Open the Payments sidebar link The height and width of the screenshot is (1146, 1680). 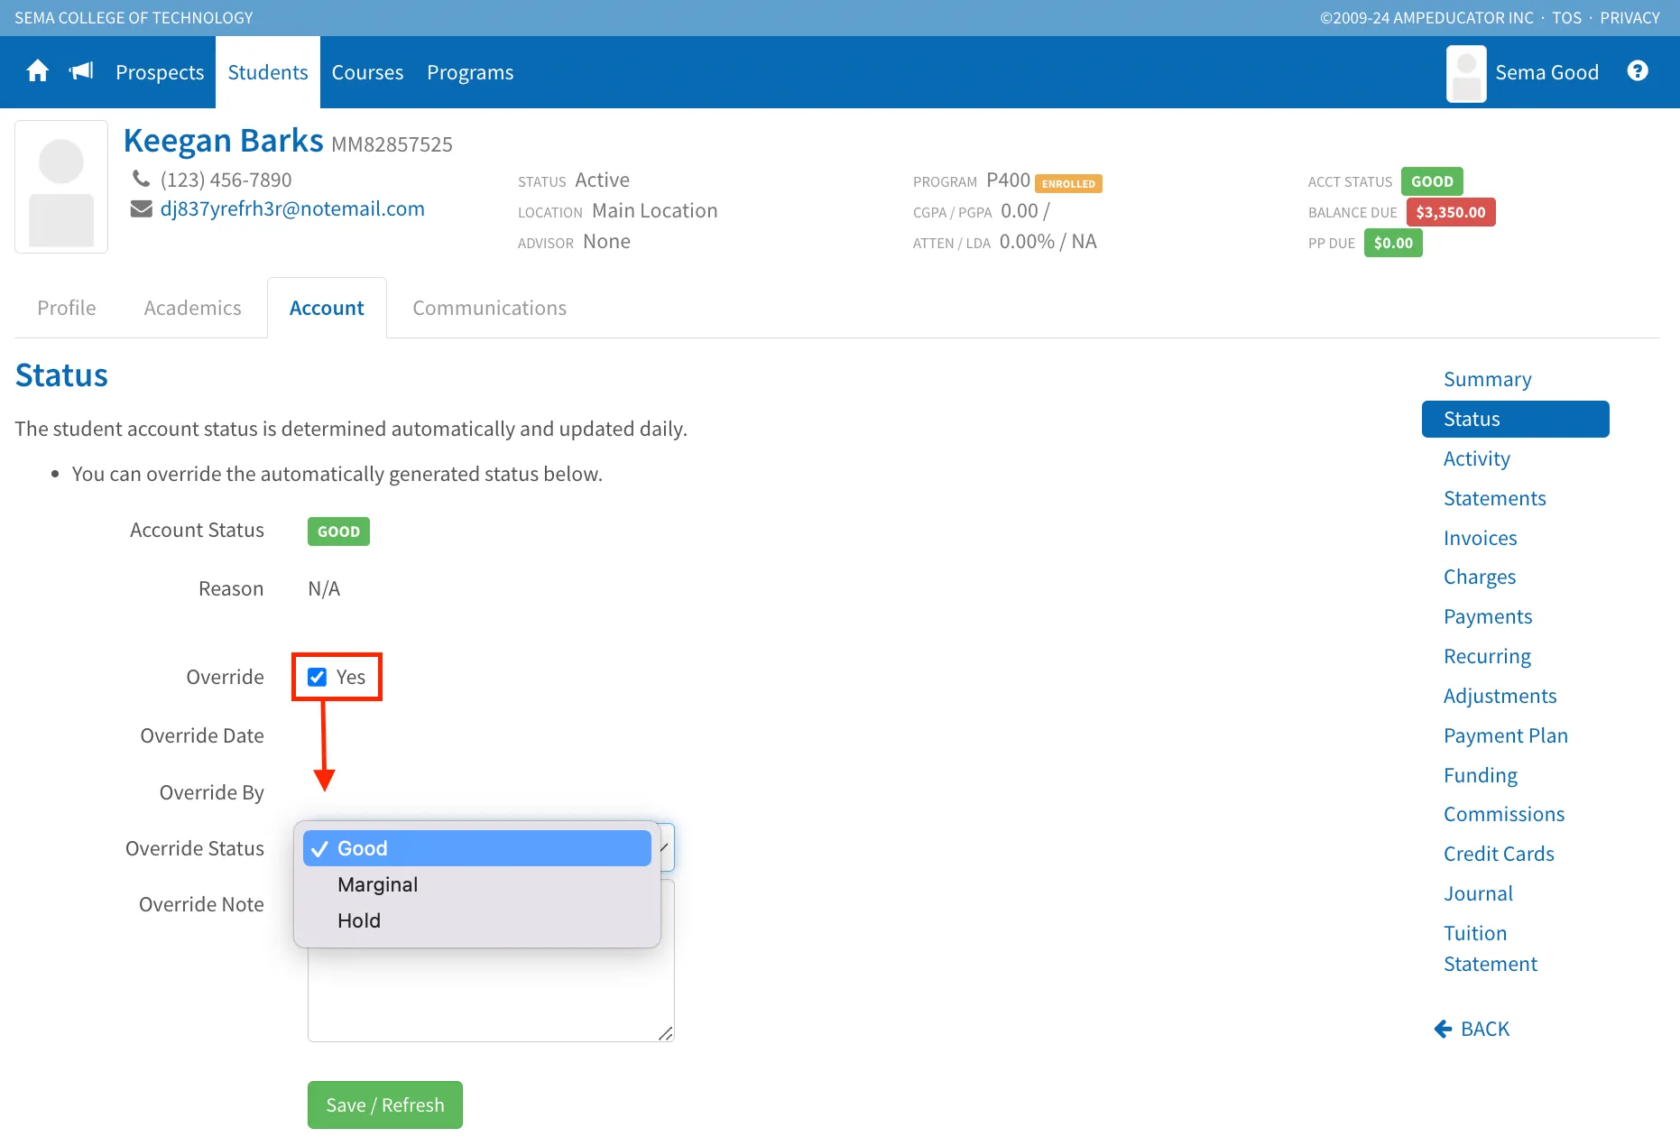[1488, 616]
